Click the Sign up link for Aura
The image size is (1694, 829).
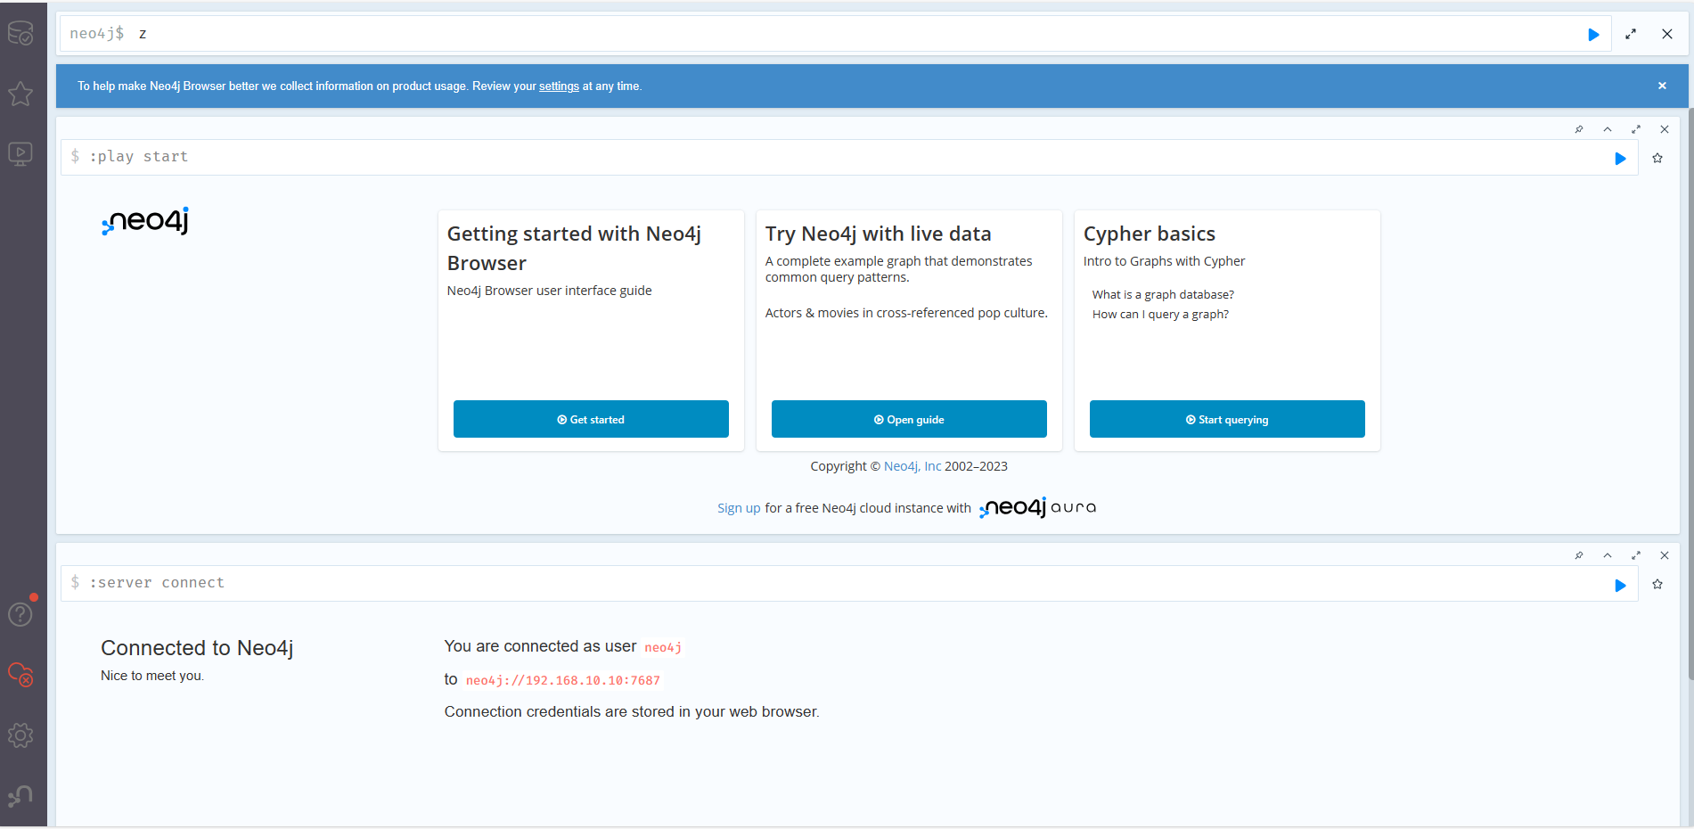[739, 508]
